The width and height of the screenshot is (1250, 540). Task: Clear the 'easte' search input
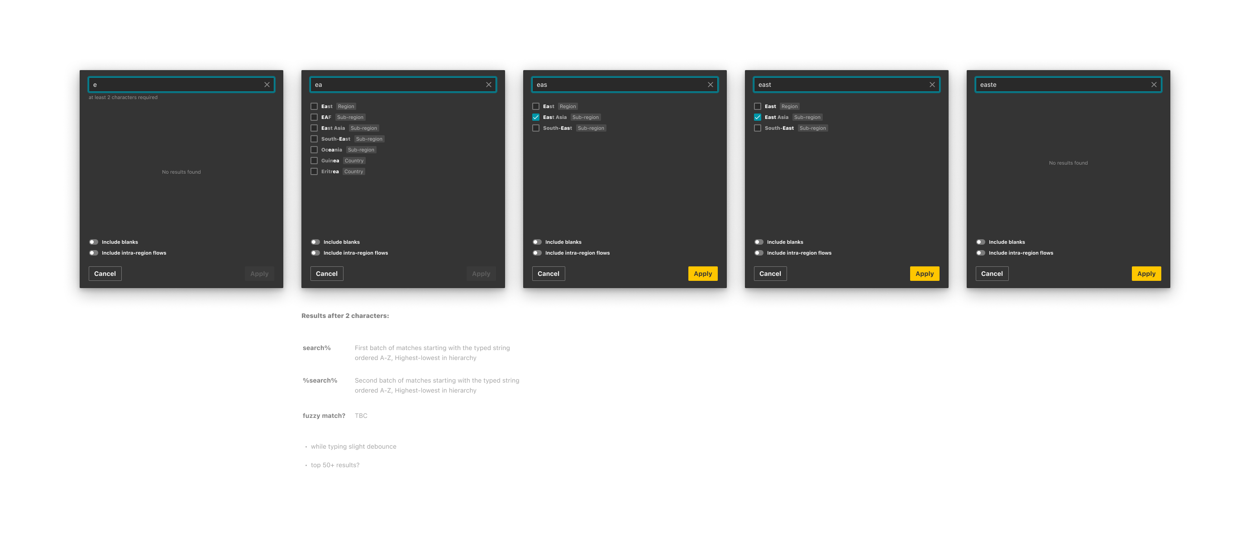coord(1154,85)
